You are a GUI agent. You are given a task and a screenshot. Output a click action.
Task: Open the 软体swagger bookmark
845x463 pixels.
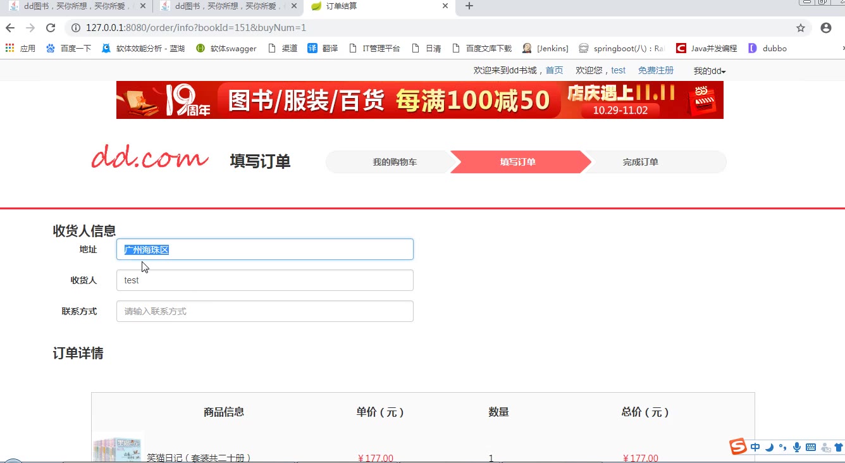226,48
